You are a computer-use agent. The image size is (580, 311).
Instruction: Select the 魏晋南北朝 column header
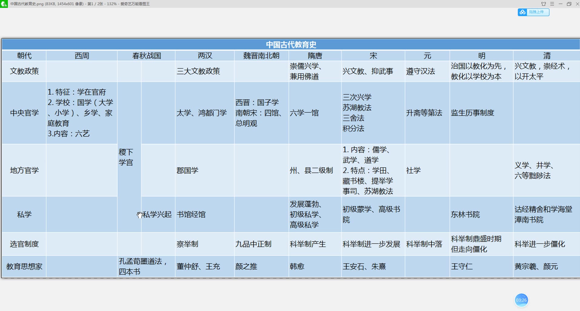261,56
